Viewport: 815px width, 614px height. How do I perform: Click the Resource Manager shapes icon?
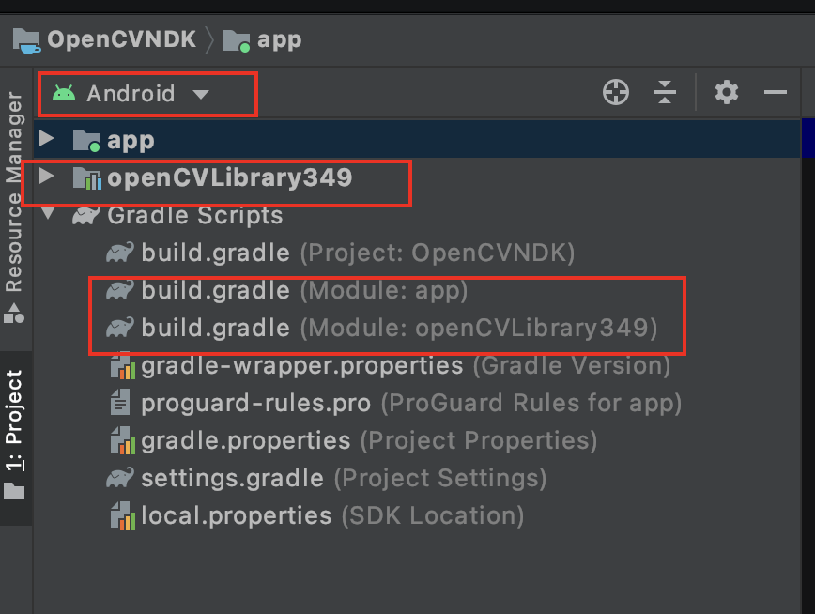(13, 313)
